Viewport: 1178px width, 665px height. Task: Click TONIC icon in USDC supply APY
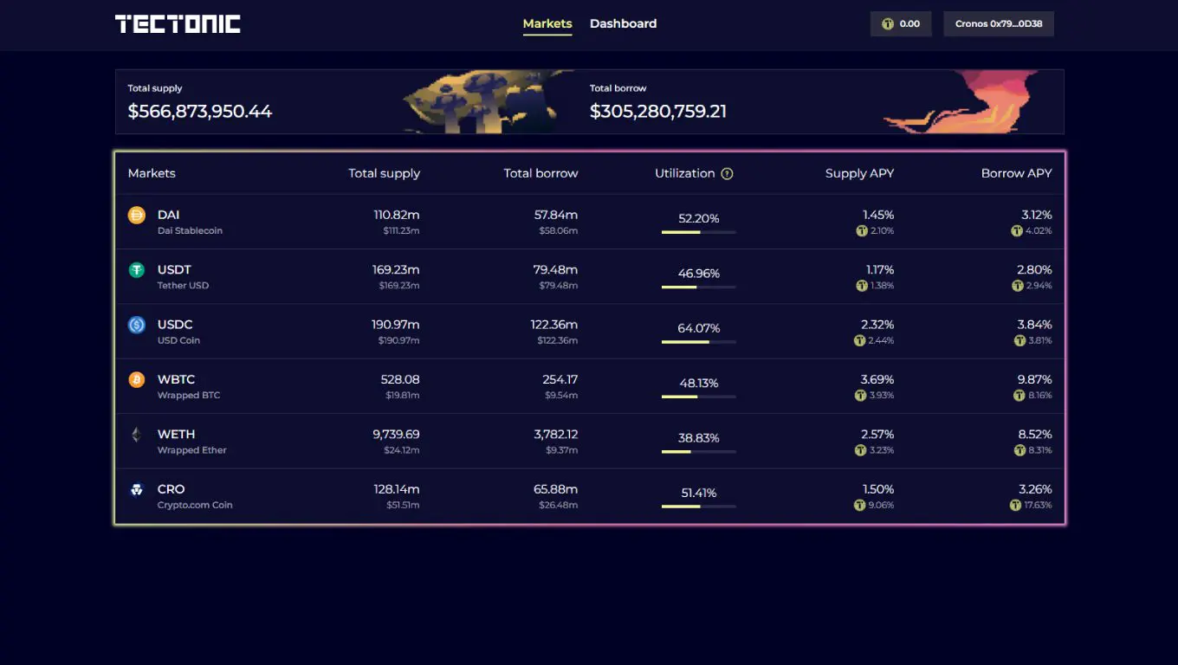(x=860, y=340)
